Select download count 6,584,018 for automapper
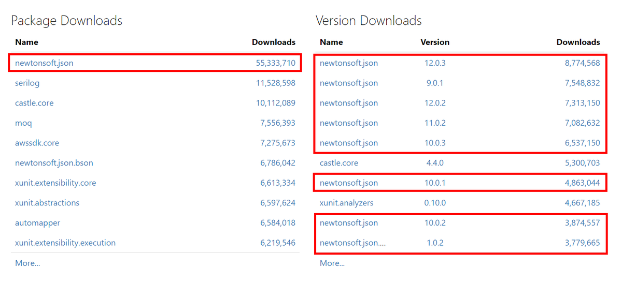Image resolution: width=622 pixels, height=283 pixels. 278,223
